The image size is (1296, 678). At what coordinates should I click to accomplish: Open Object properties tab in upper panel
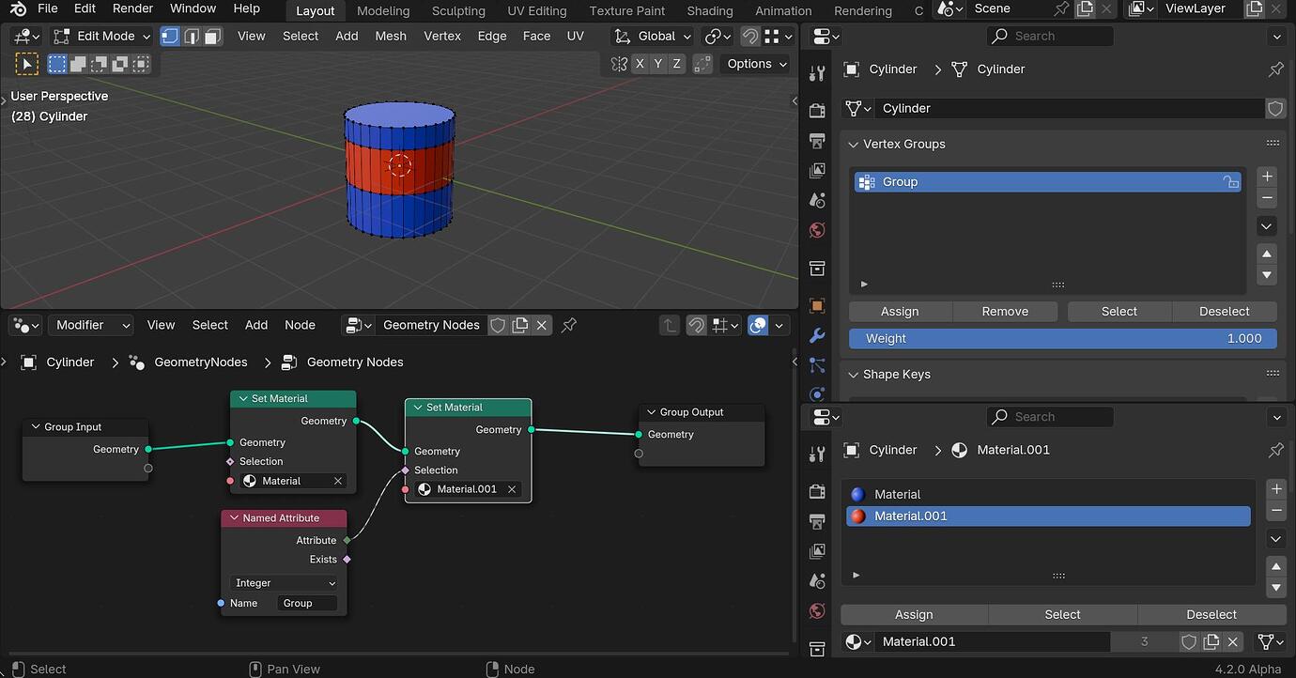click(x=817, y=306)
